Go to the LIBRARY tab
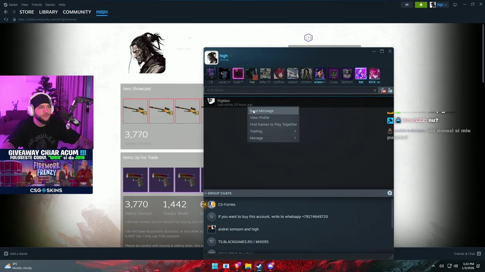The width and height of the screenshot is (485, 272). point(48,12)
